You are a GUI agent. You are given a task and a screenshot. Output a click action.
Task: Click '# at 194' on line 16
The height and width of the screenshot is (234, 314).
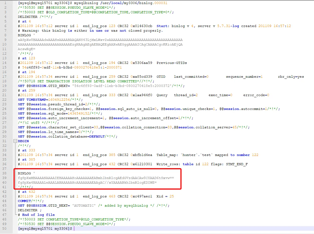[x=27, y=72]
